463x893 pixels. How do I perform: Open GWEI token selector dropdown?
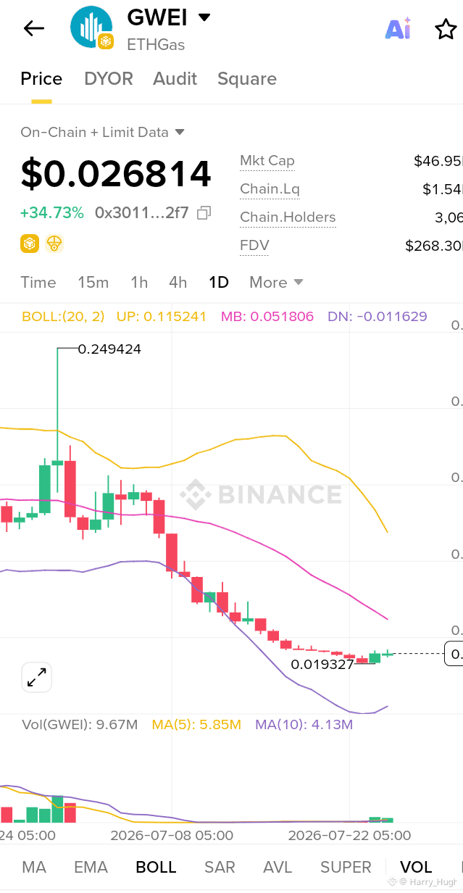coord(204,17)
